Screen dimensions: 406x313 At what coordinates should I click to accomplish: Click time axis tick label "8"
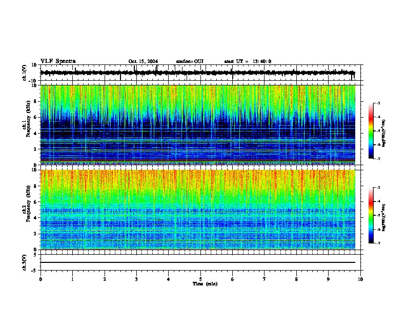296,279
